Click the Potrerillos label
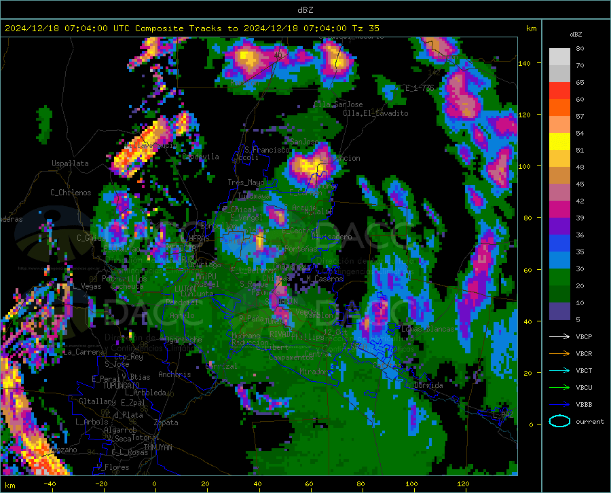611x493 pixels. (x=124, y=279)
